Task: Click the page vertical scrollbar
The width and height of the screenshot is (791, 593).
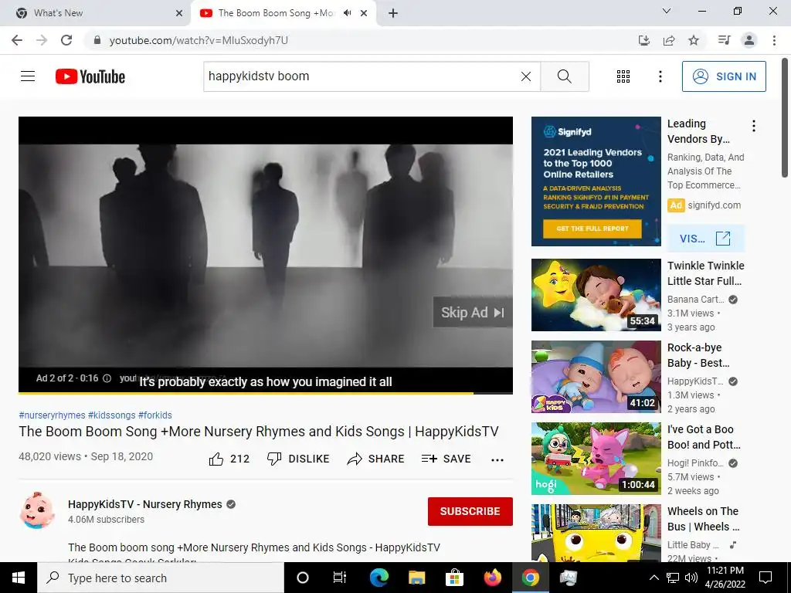Action: tap(785, 117)
